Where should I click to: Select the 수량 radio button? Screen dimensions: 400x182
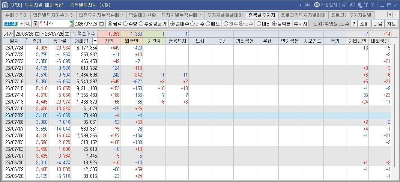pyautogui.click(x=125, y=24)
